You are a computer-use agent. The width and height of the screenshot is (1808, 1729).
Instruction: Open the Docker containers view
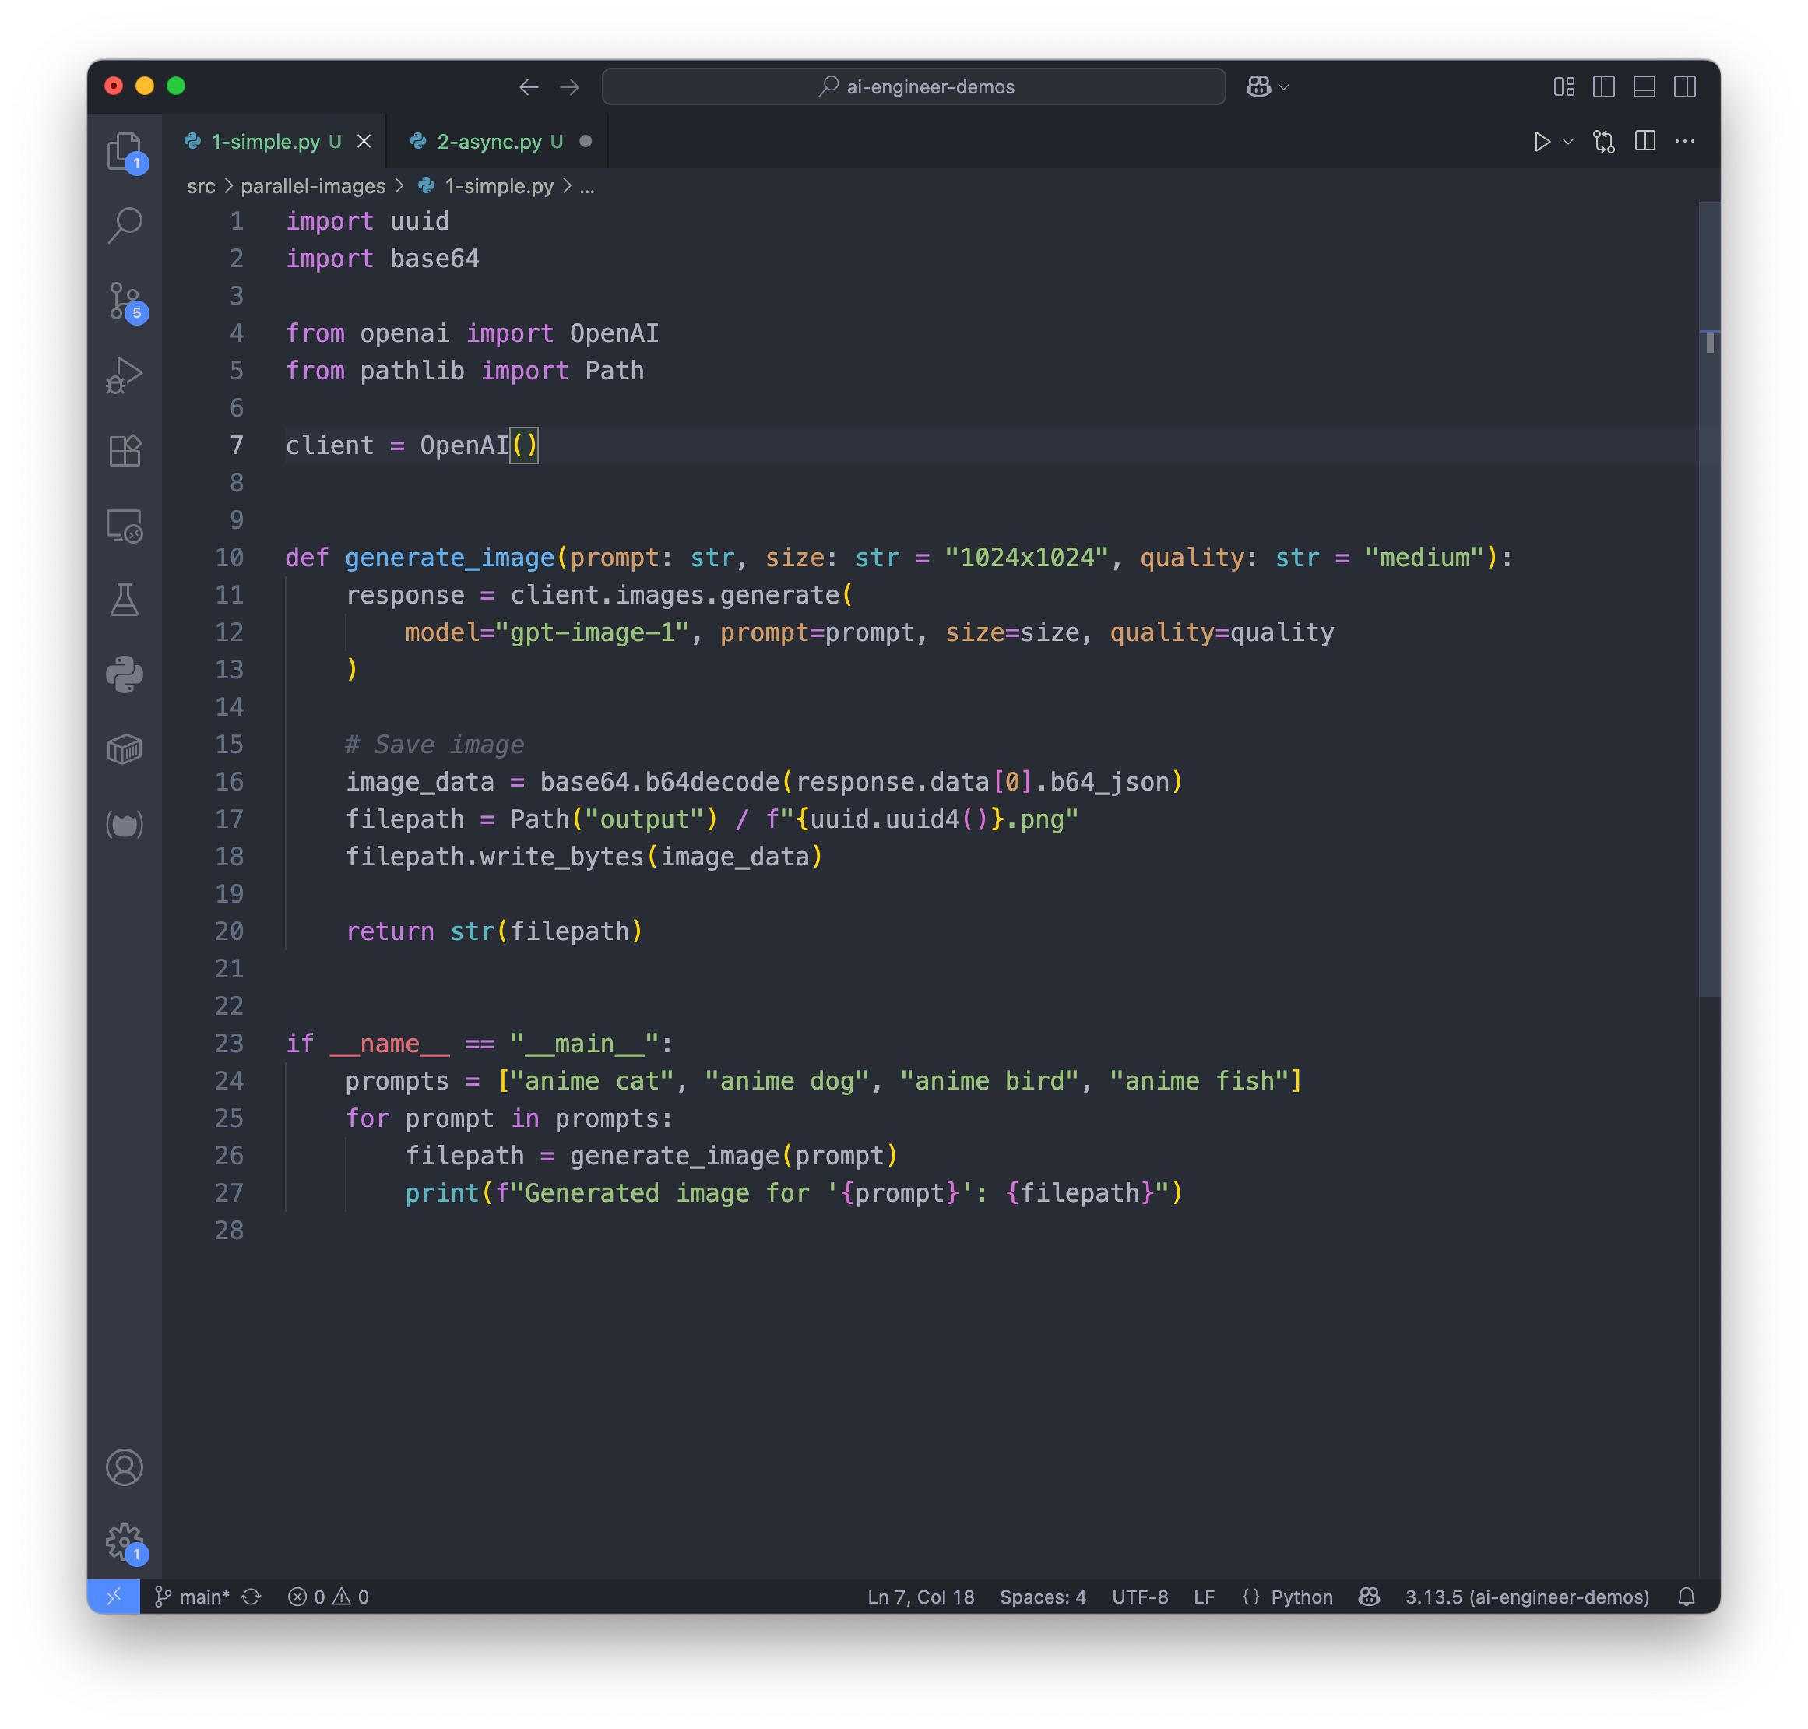tap(125, 748)
